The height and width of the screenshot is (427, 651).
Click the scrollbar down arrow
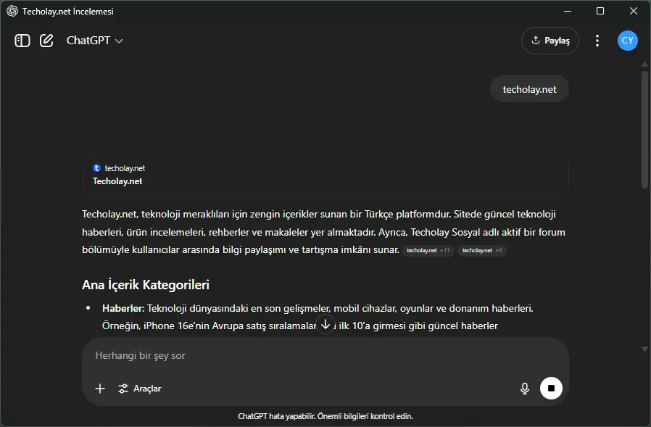click(644, 349)
